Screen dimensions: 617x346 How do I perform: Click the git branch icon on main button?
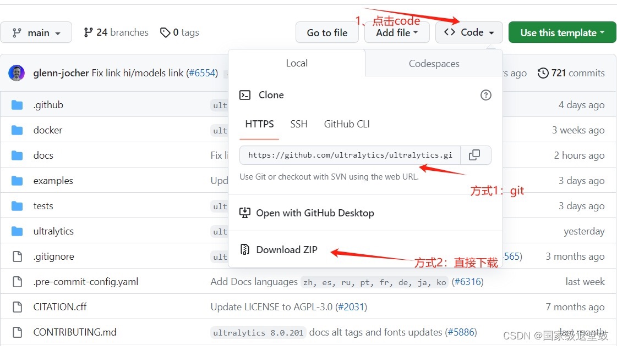(17, 32)
